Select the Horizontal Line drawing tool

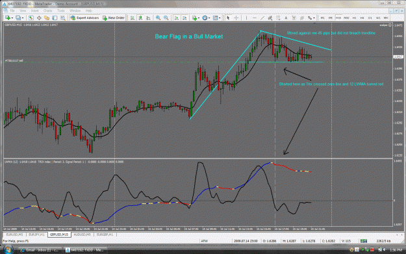tap(254, 18)
